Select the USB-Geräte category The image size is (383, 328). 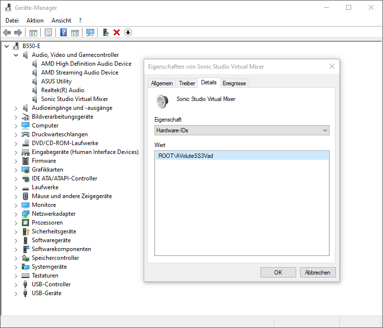tap(47, 293)
